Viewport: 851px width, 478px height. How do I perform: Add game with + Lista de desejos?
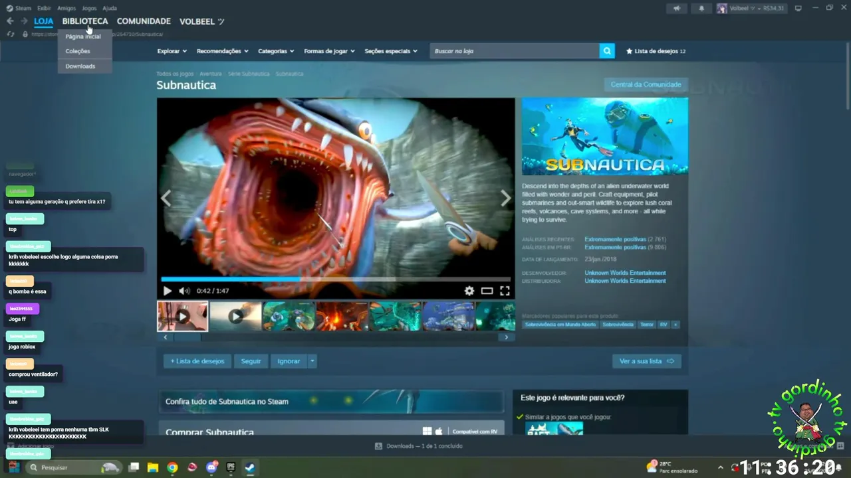click(x=197, y=361)
